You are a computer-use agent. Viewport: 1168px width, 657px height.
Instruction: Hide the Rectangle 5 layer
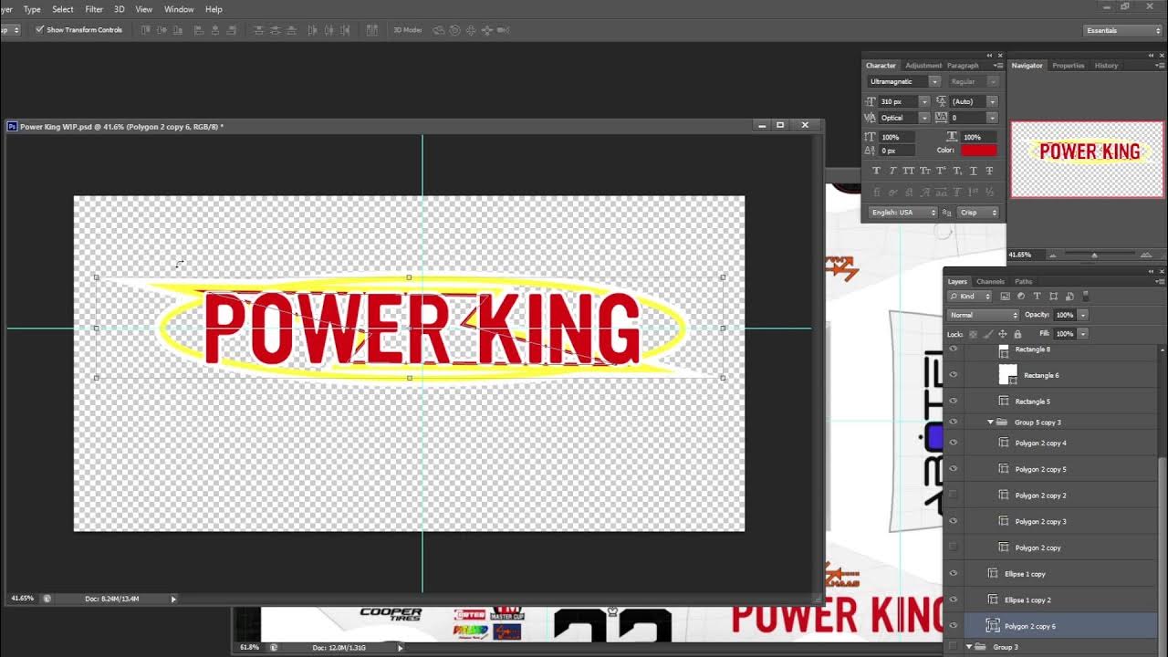[954, 401]
